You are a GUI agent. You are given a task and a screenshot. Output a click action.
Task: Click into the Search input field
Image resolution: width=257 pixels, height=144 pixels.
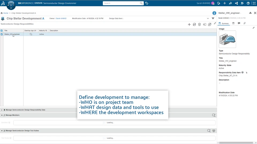tap(121, 3)
